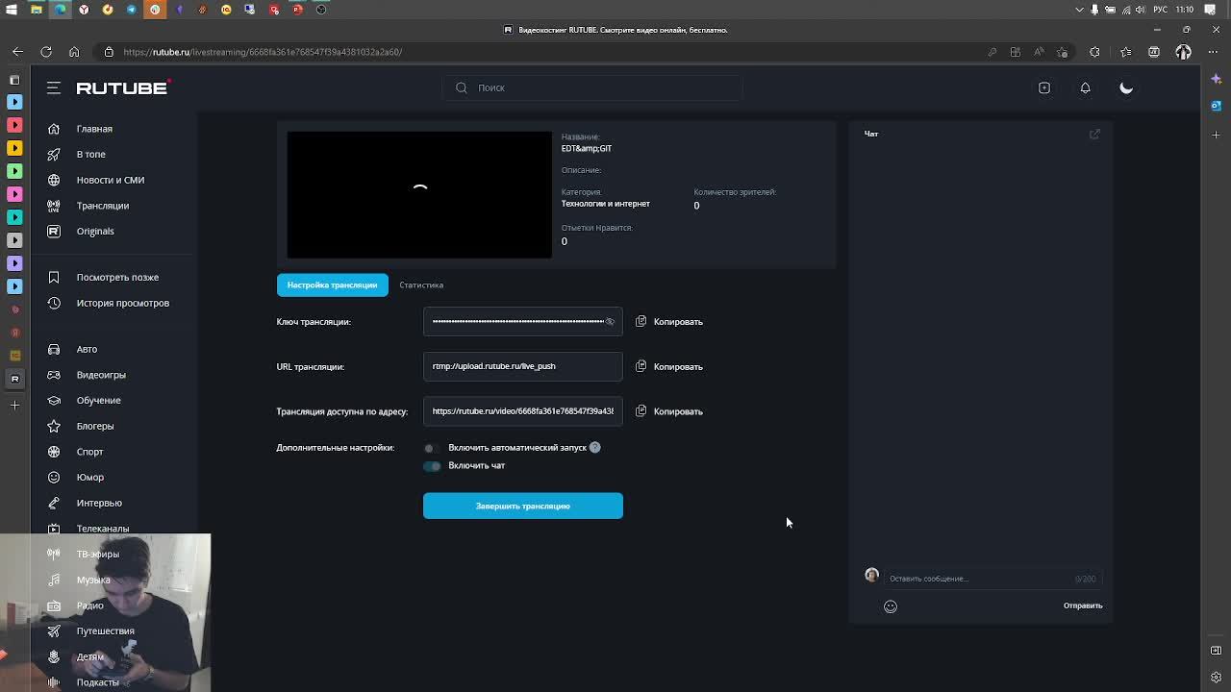Click the Спорт ball icon
Image resolution: width=1231 pixels, height=692 pixels.
click(54, 452)
